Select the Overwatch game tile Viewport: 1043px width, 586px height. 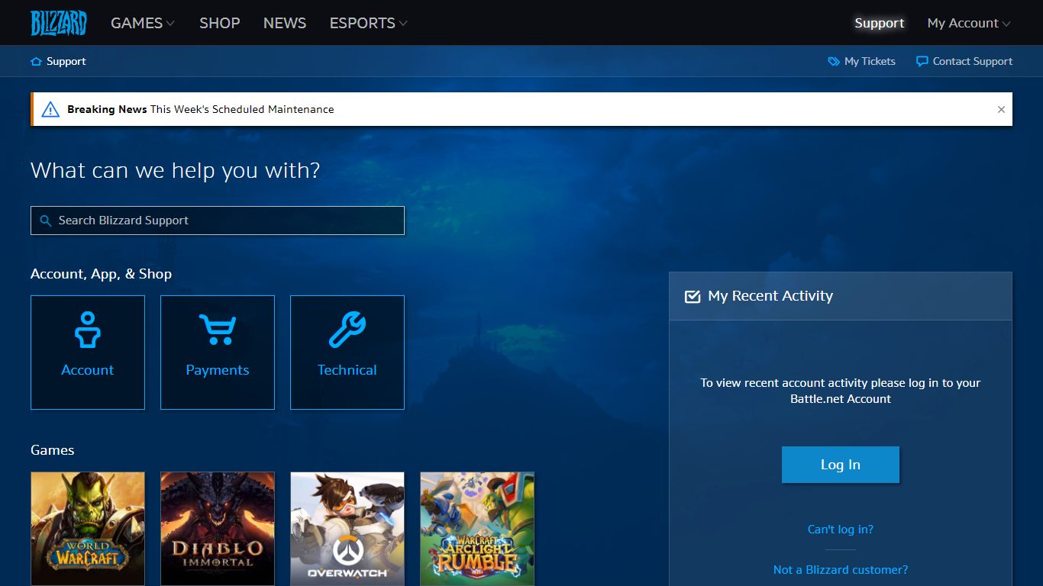click(x=347, y=529)
